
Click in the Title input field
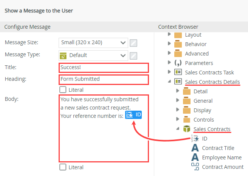[x=104, y=68]
